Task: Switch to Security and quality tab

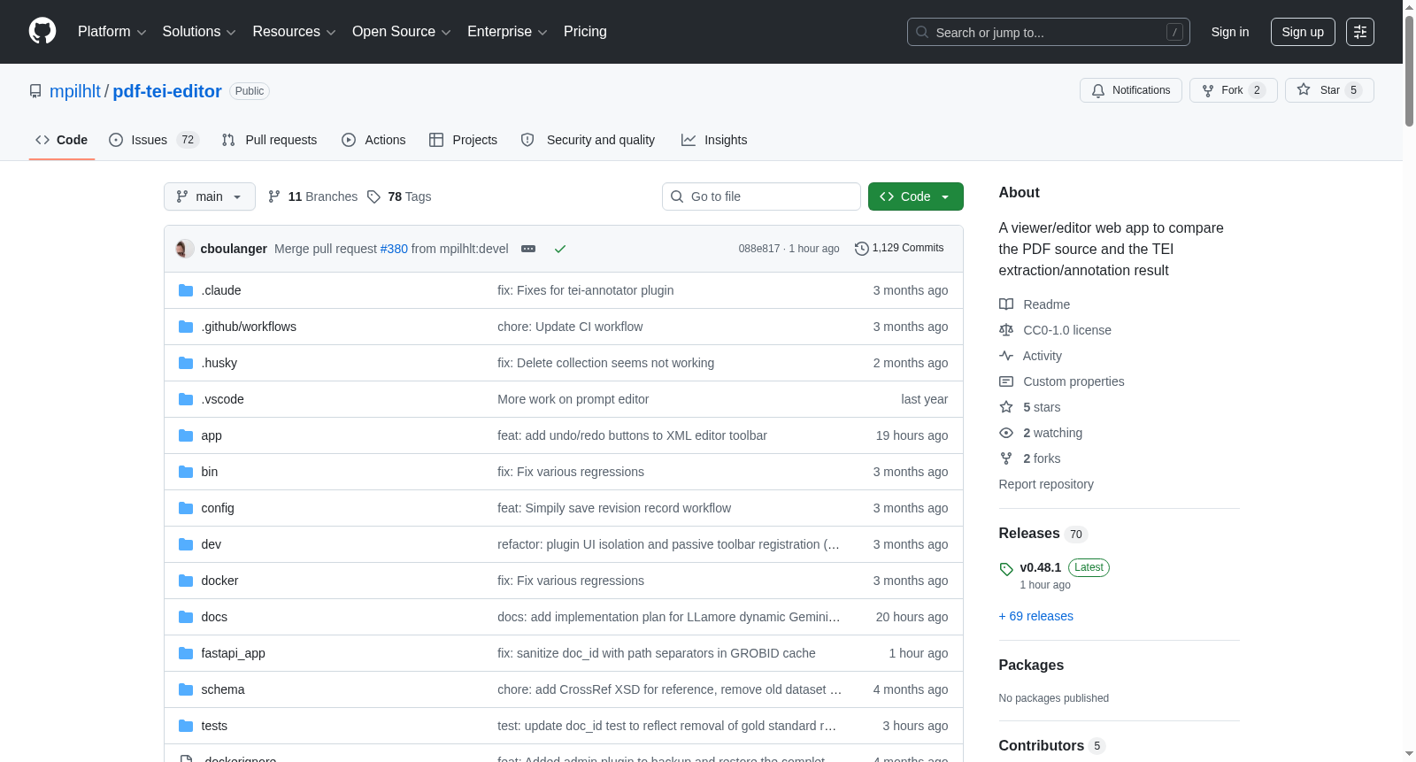Action: point(588,140)
